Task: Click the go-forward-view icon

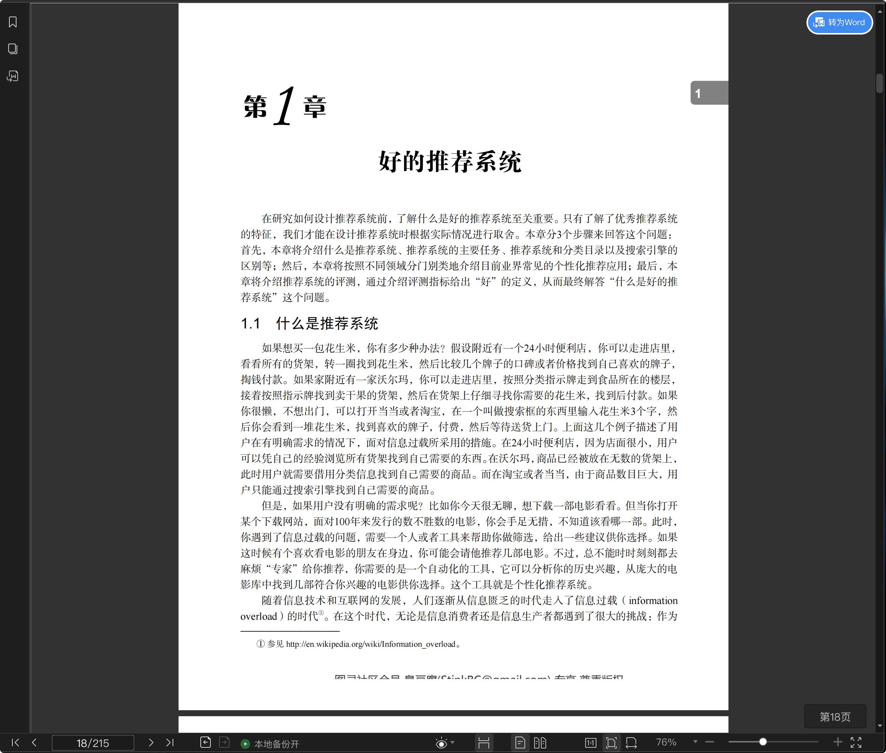Action: [x=224, y=742]
